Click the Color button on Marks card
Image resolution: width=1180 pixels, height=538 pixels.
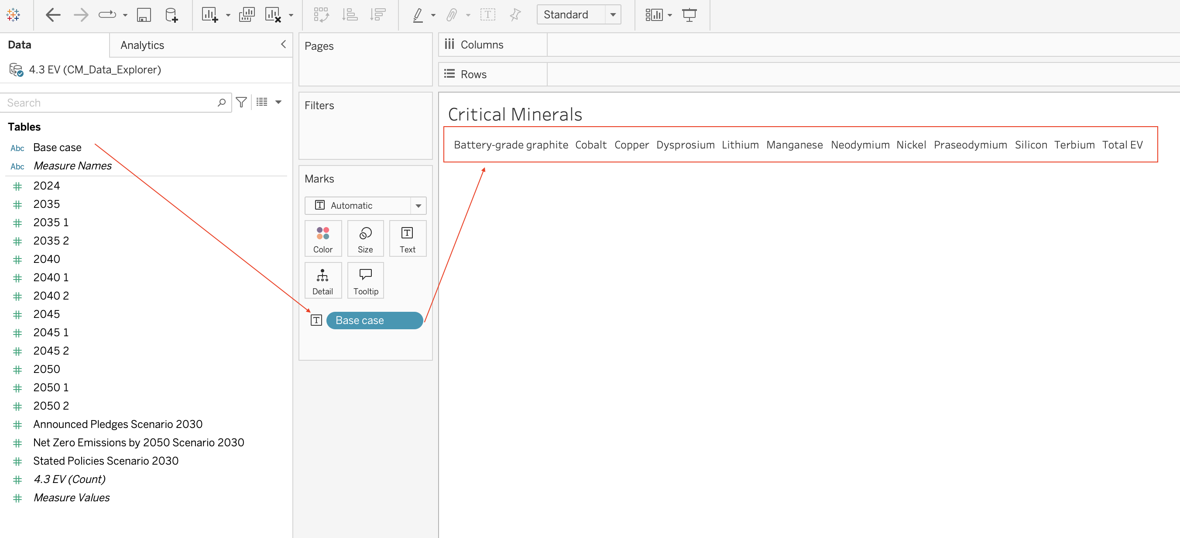tap(323, 239)
